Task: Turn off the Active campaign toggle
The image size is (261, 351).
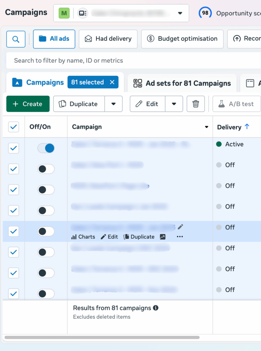Action: 46,148
